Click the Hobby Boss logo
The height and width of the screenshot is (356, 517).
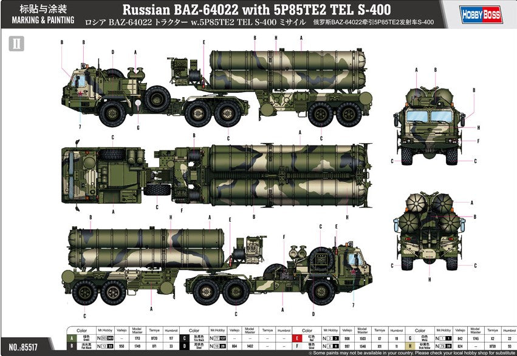[x=481, y=15]
